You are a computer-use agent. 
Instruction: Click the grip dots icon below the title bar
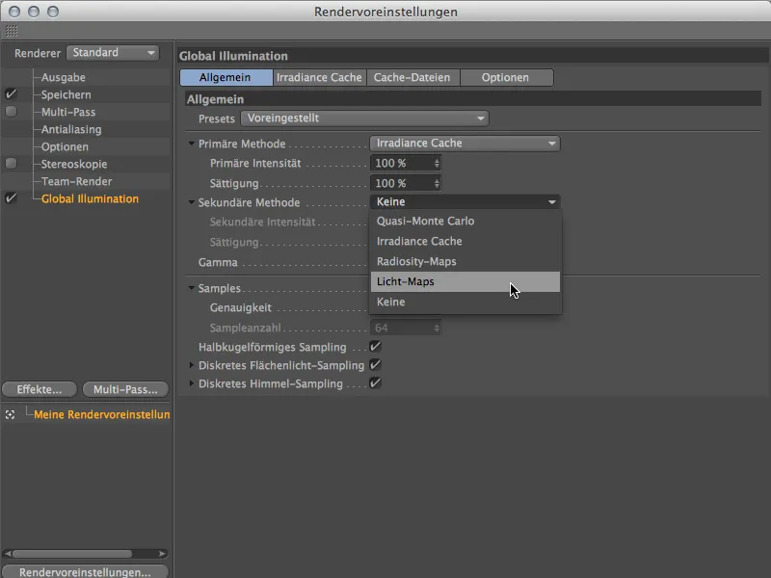point(12,31)
